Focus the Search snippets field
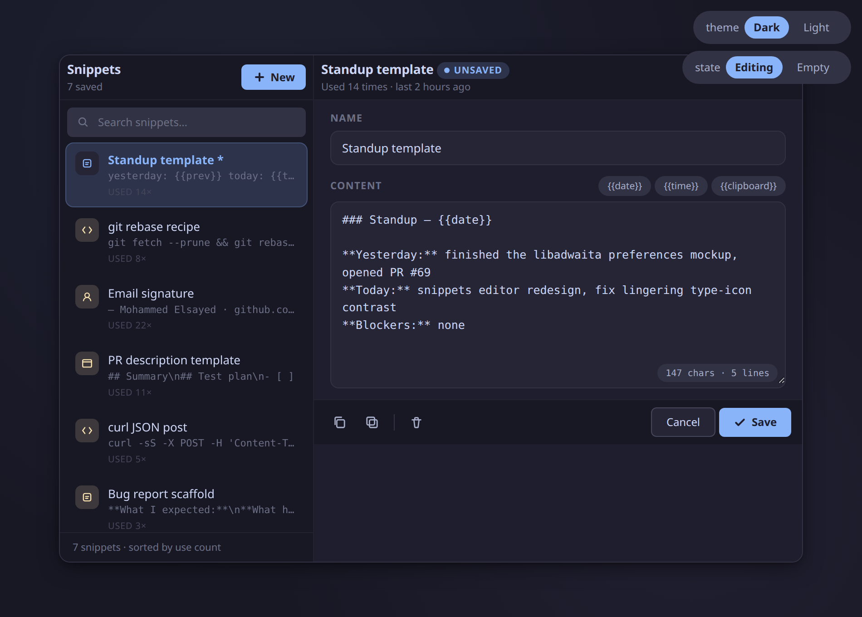 pos(186,122)
